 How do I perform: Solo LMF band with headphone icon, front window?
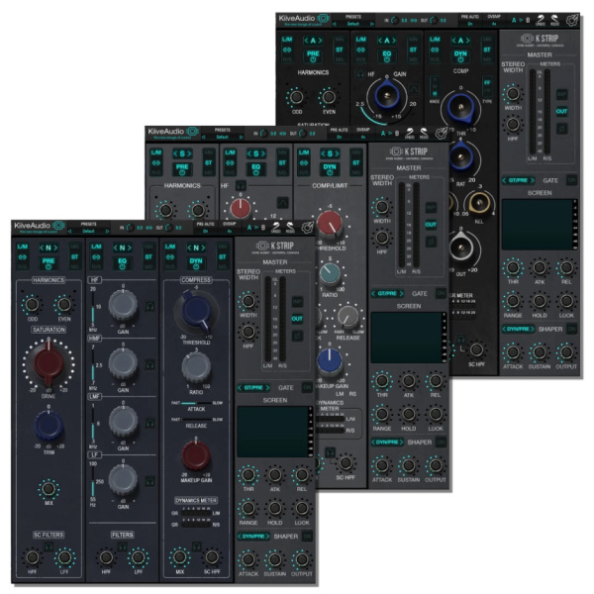coord(150,423)
